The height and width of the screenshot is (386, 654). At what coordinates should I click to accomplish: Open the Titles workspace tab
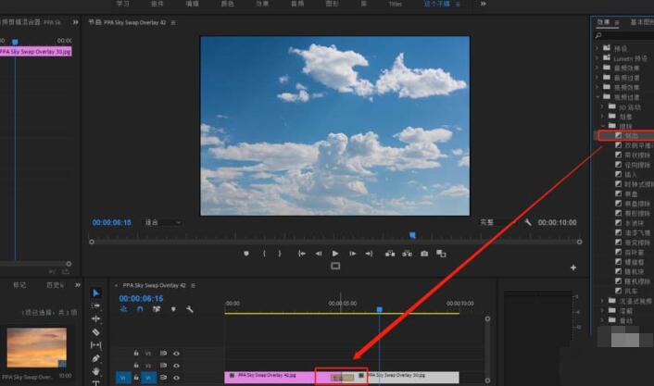coord(395,4)
